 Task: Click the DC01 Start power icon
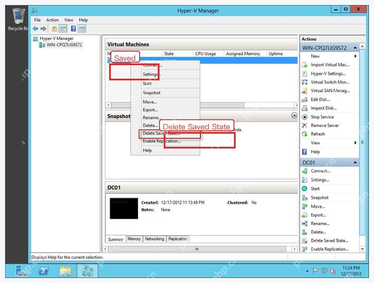(305, 189)
